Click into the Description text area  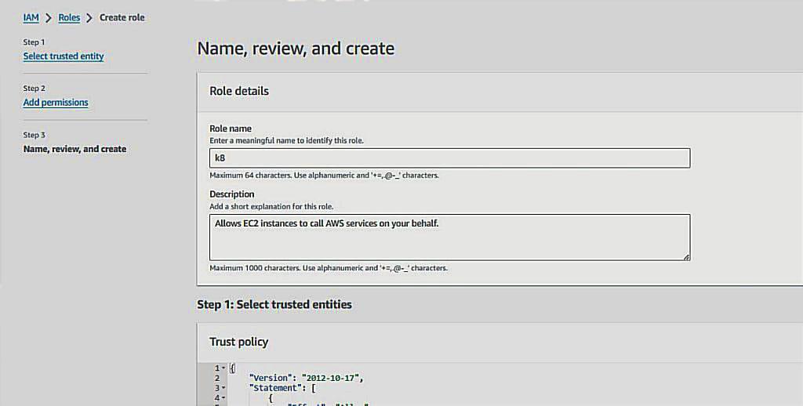click(449, 237)
